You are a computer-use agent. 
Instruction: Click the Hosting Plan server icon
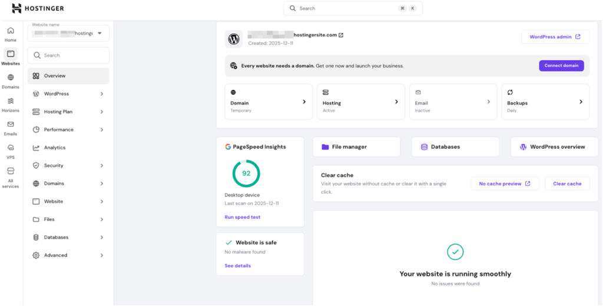[36, 112]
